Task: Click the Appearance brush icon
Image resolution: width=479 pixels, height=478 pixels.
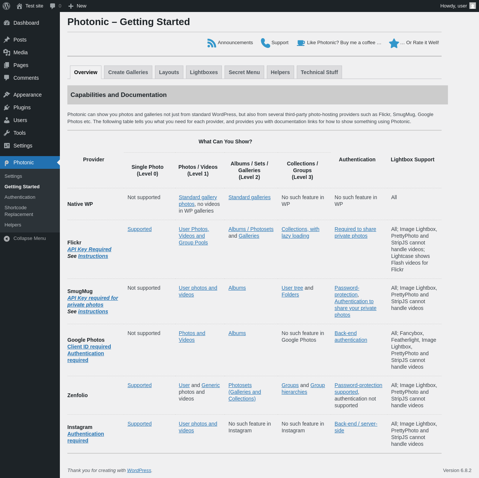Action: pyautogui.click(x=7, y=95)
